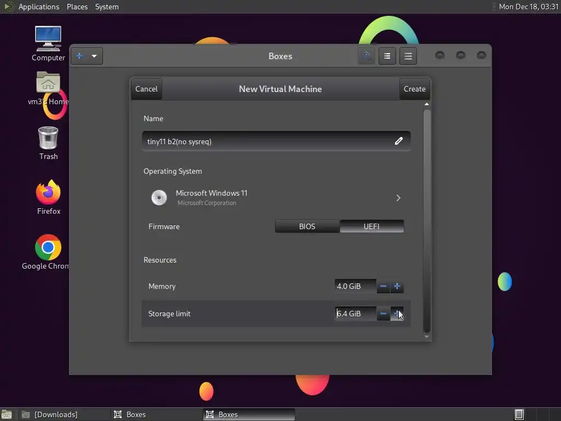
Task: Open the Boxes hamburger menu
Action: click(408, 56)
